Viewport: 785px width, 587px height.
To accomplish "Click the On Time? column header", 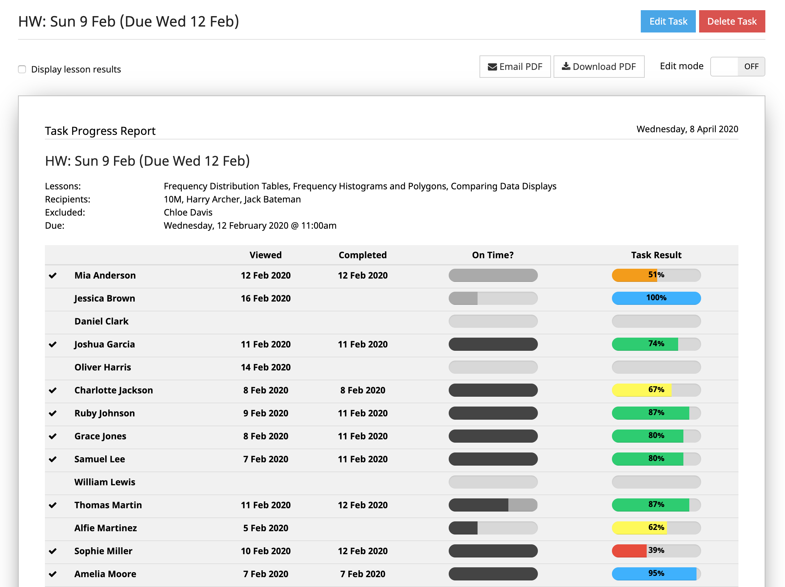I will [493, 255].
